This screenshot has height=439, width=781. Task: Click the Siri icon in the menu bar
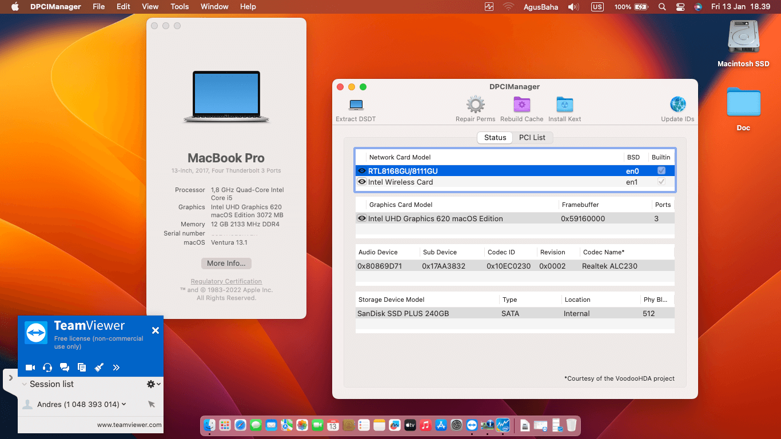pos(698,7)
